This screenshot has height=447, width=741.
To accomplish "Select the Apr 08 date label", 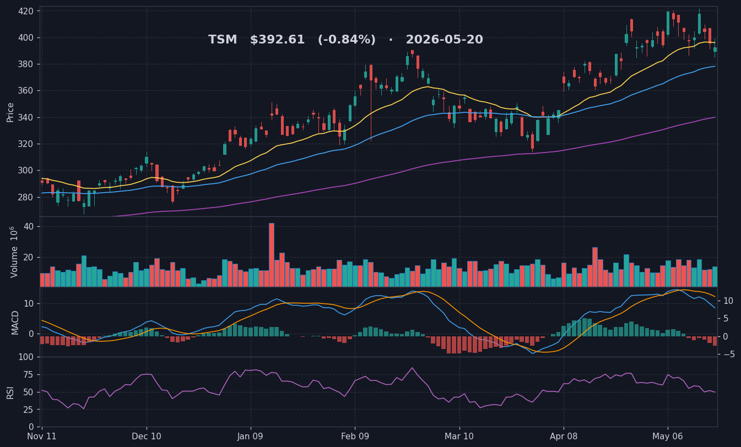I will pos(564,437).
